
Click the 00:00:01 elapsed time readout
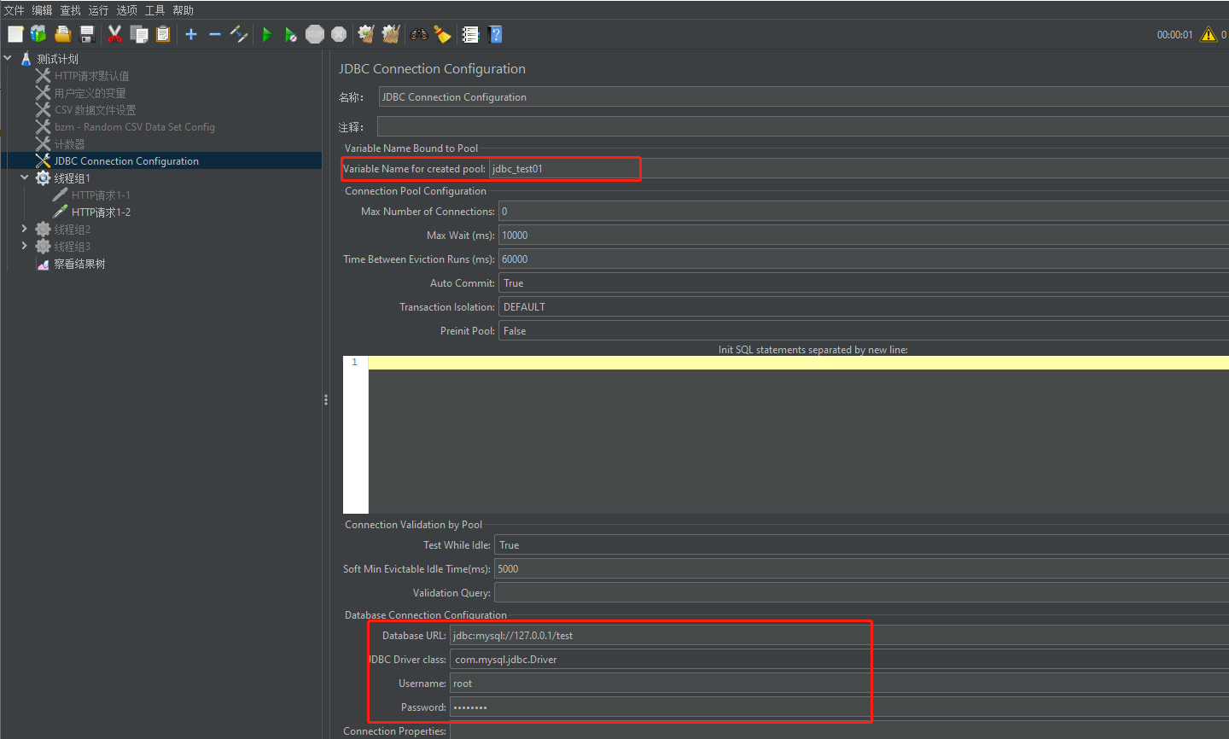pos(1174,35)
